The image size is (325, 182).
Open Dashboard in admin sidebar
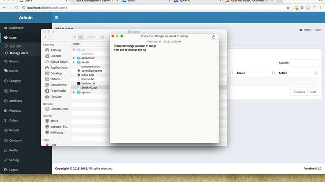[x=16, y=28]
